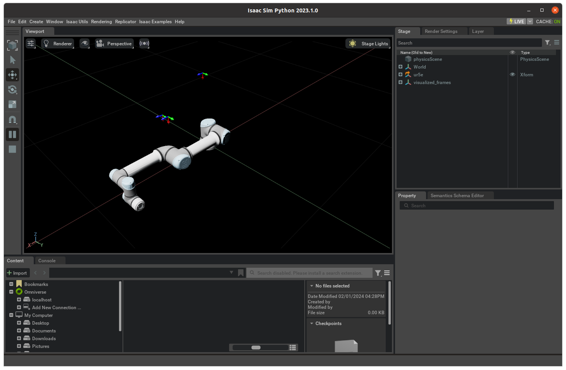The width and height of the screenshot is (566, 370).
Task: Stop the simulation
Action: click(12, 149)
